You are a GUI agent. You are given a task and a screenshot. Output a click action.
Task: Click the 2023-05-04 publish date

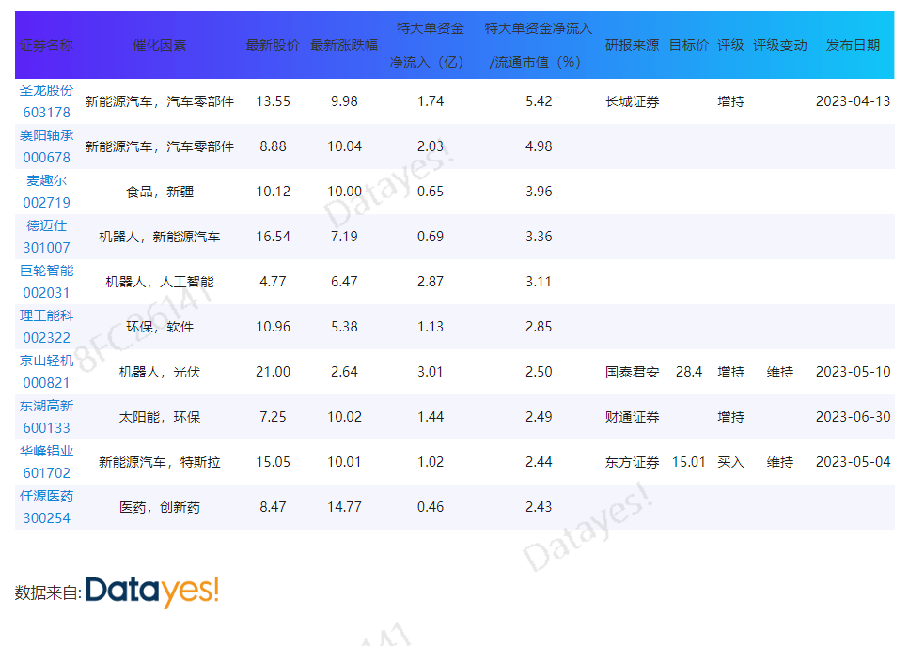pos(853,462)
